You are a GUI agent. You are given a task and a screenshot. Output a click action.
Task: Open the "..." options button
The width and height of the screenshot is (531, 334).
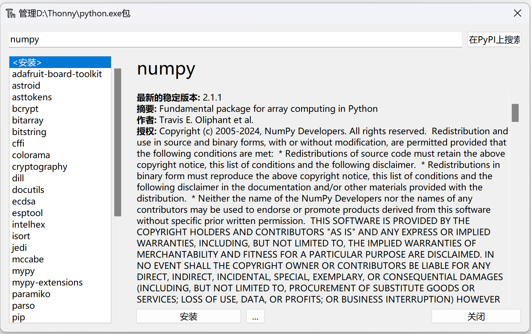point(255,316)
